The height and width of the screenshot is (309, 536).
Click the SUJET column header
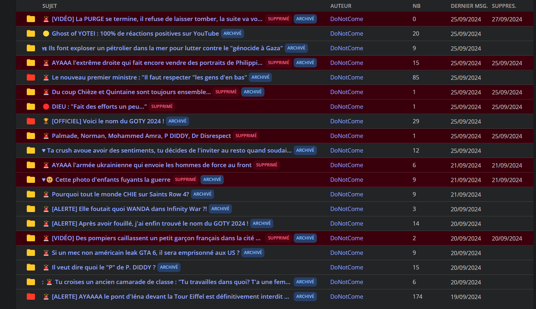pyautogui.click(x=50, y=6)
